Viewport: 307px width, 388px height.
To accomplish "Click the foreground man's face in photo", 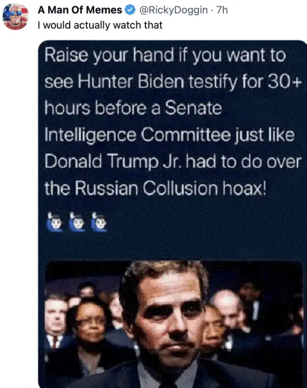I will tap(168, 317).
